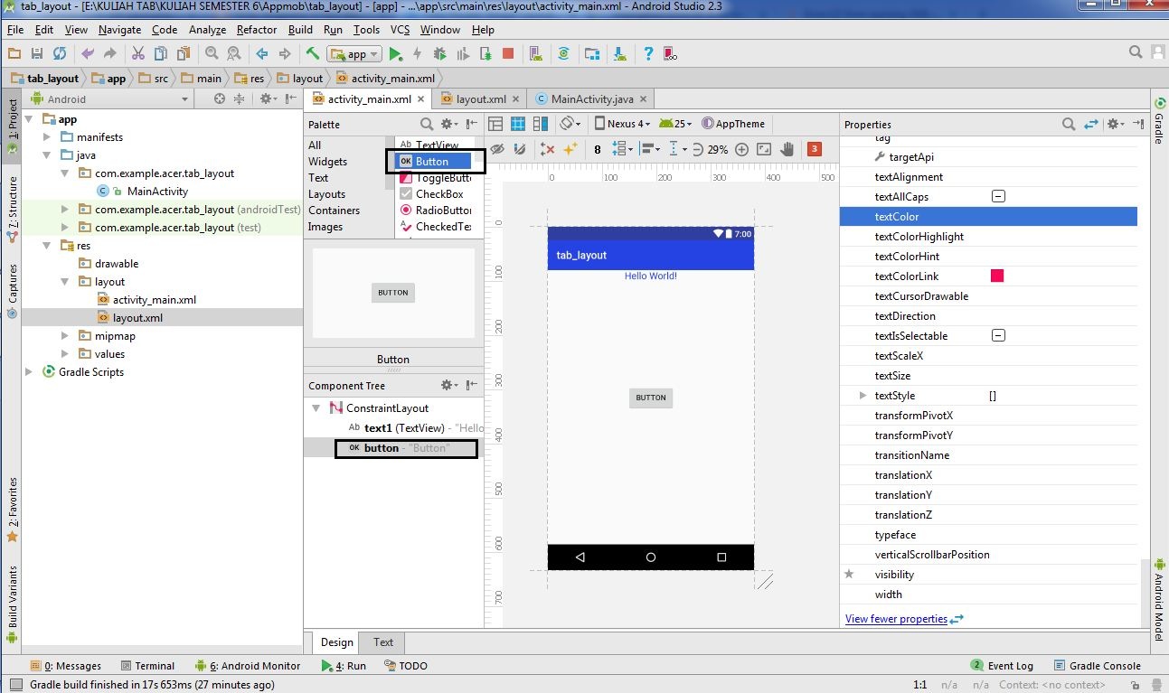Viewport: 1169px width, 693px height.
Task: Open the AVD Manager icon
Action: (535, 54)
